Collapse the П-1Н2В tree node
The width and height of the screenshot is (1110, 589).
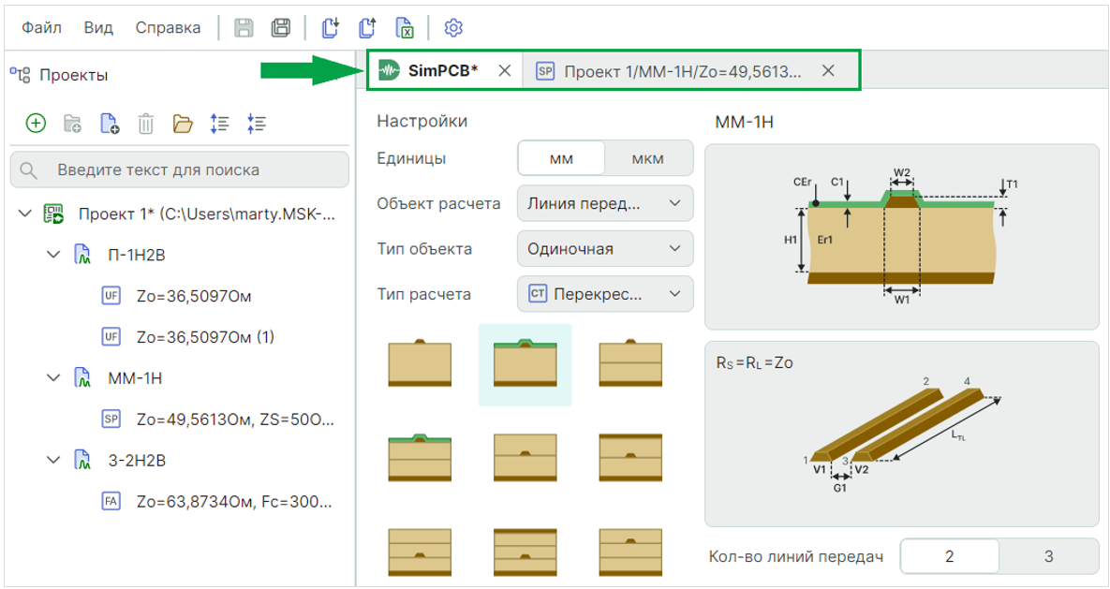click(53, 255)
